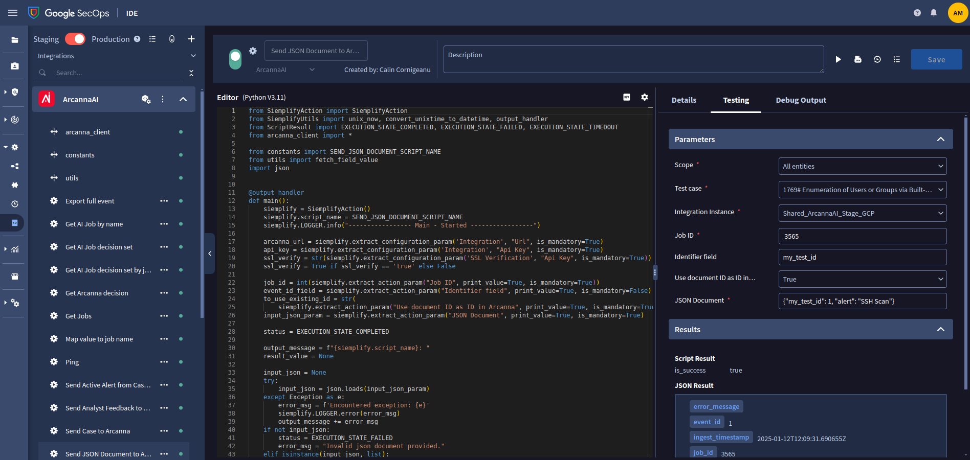Open the ArcannaAI integration dropdown

click(x=285, y=70)
